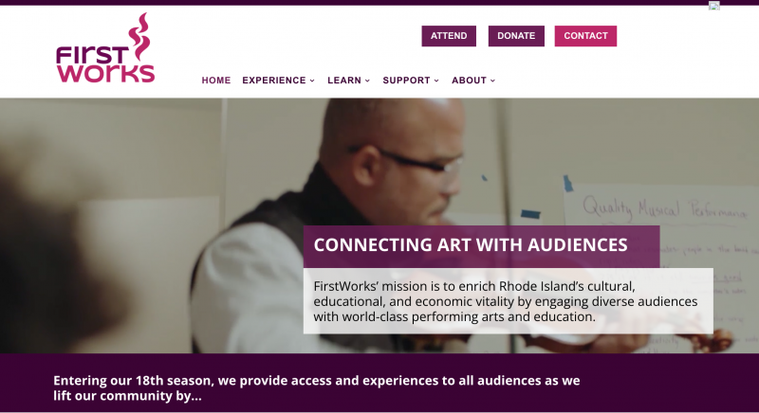Open the CONTACT page button
Image resolution: width=759 pixels, height=413 pixels.
pyautogui.click(x=585, y=36)
